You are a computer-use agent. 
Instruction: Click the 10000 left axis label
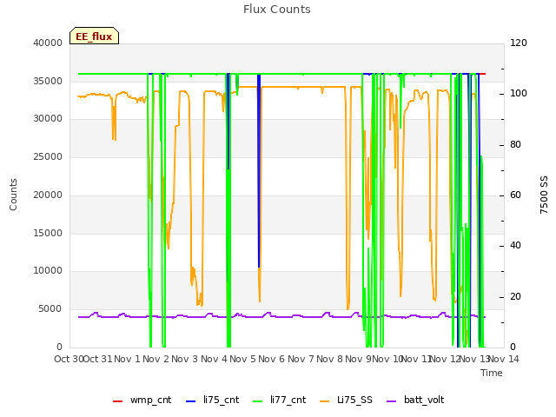(x=48, y=270)
